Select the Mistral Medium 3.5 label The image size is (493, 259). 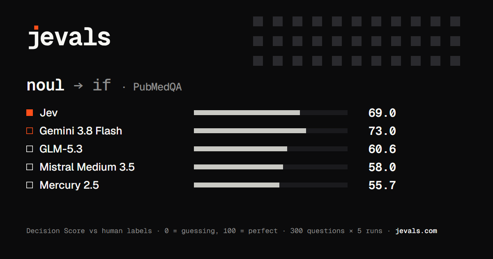tap(87, 167)
